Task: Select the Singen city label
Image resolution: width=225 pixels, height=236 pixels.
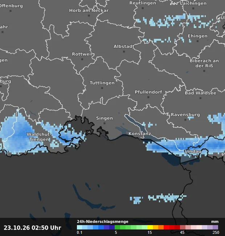Action: pyautogui.click(x=105, y=118)
